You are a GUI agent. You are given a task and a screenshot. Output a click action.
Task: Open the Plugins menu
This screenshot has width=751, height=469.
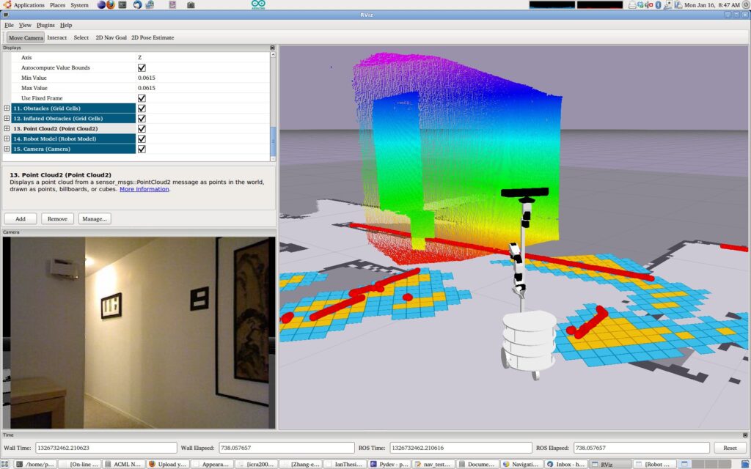click(45, 25)
